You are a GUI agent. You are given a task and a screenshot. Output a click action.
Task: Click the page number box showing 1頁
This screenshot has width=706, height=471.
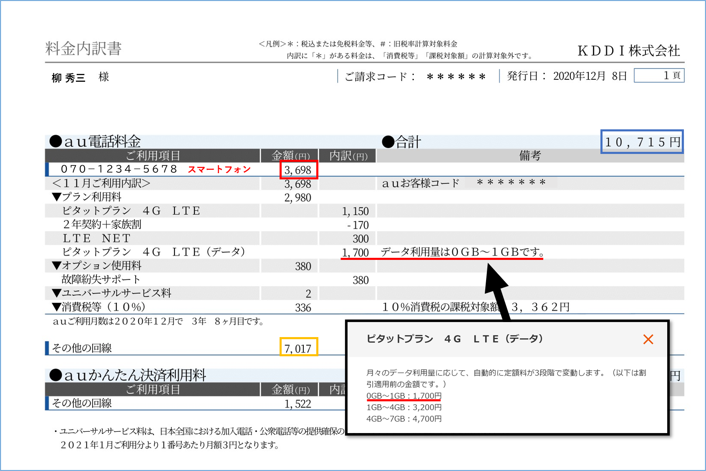pyautogui.click(x=659, y=76)
